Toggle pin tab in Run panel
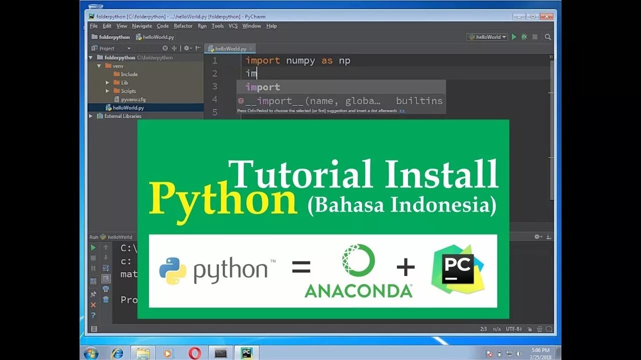The image size is (641, 360). (x=93, y=294)
